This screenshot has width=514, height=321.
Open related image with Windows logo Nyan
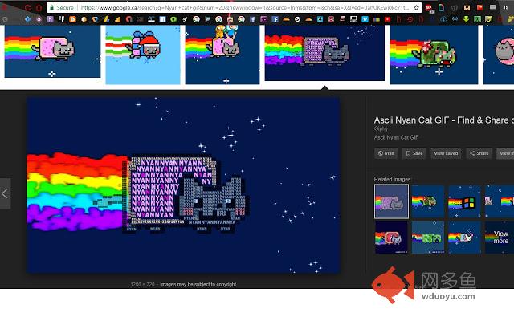click(x=464, y=201)
